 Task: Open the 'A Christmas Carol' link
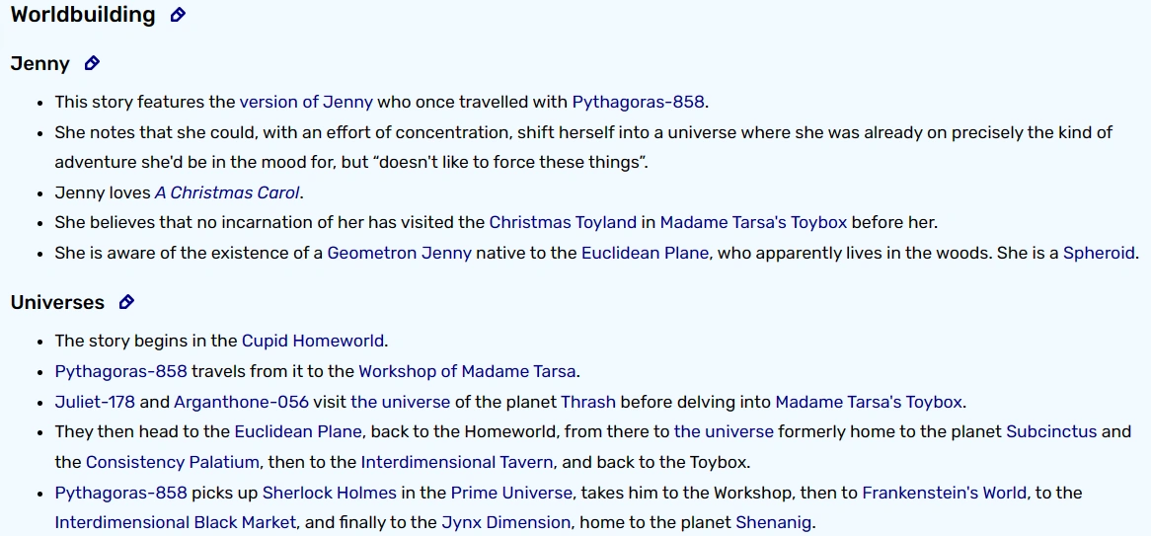coord(227,192)
